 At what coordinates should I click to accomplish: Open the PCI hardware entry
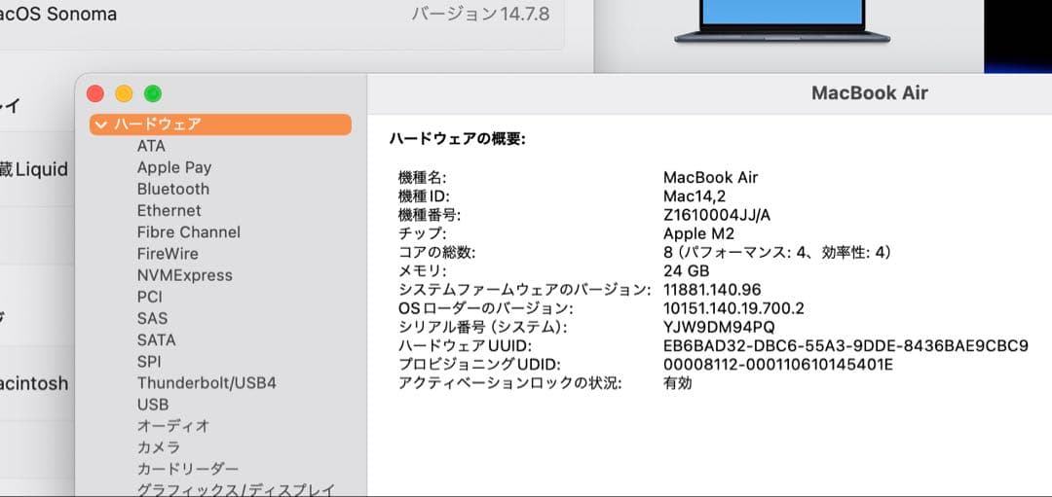[x=150, y=297]
